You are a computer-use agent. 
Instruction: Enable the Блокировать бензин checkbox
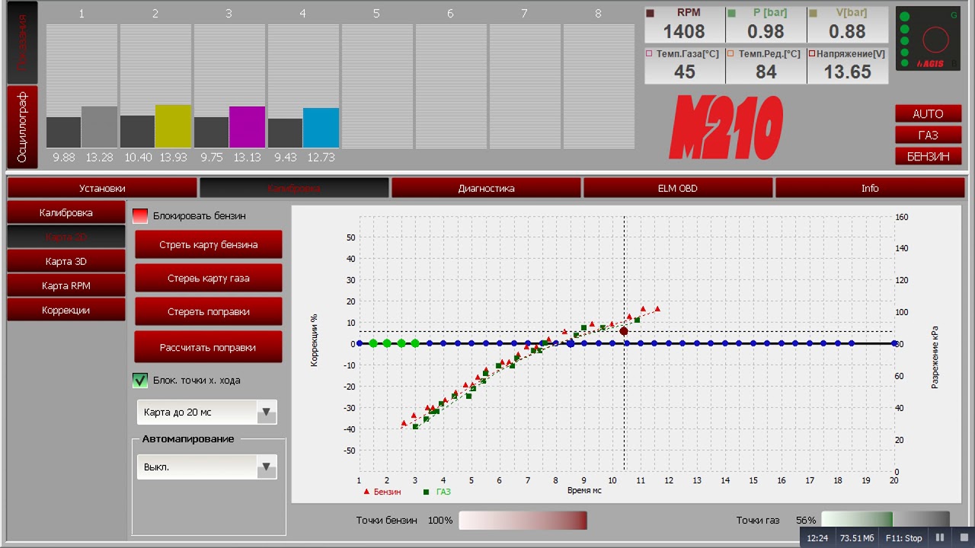140,216
